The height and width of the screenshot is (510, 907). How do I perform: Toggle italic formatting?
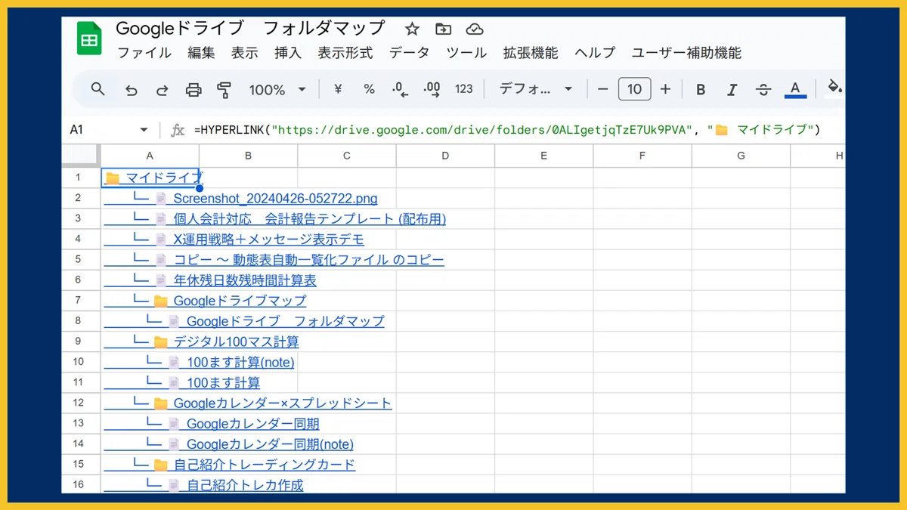click(732, 90)
